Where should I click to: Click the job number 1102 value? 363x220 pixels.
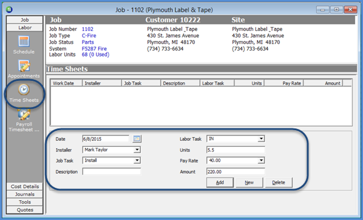coord(87,29)
